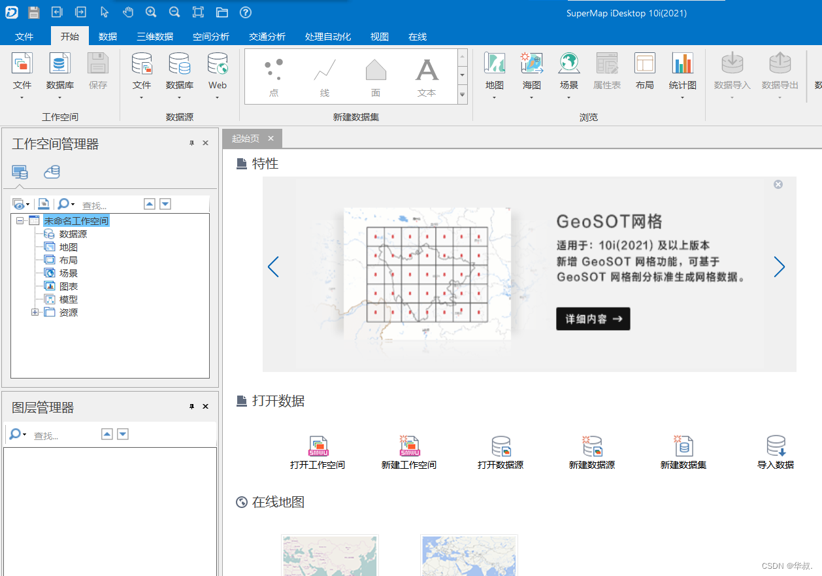Click the full extent view icon
Viewport: 822px width, 576px height.
(x=198, y=12)
